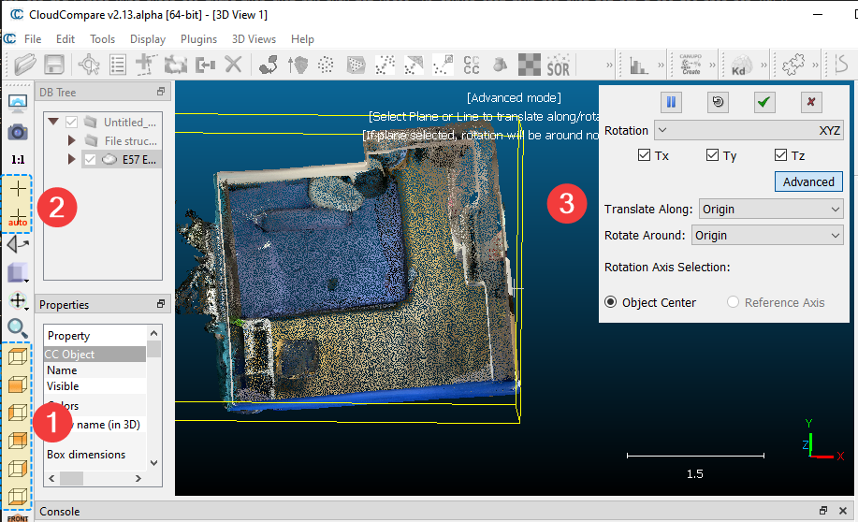This screenshot has height=522, width=858.
Task: Click the camera icon in left toolbar
Action: click(x=17, y=132)
